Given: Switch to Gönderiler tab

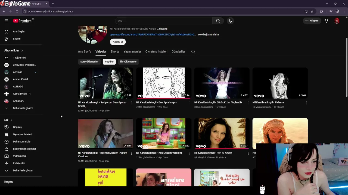Looking at the screenshot, I should (178, 51).
